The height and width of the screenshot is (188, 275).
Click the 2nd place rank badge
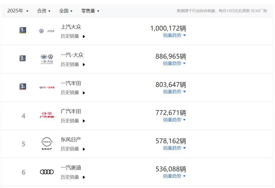pyautogui.click(x=23, y=59)
